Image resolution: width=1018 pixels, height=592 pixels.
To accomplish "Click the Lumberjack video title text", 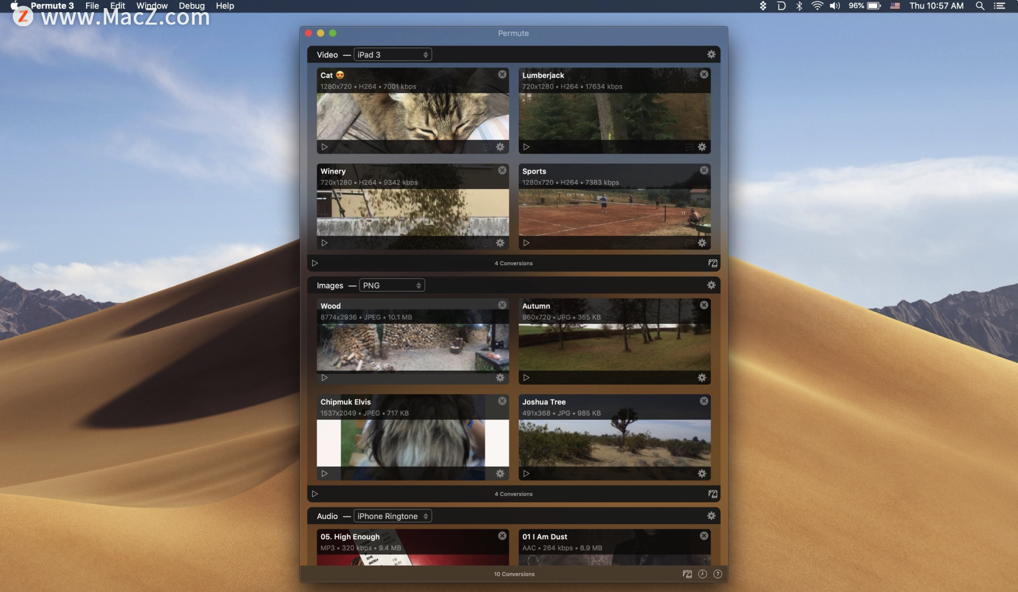I will point(543,75).
